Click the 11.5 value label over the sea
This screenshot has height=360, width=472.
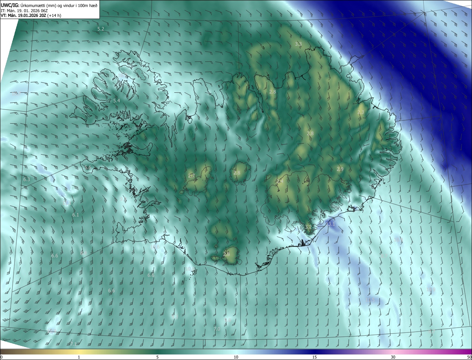371,300
